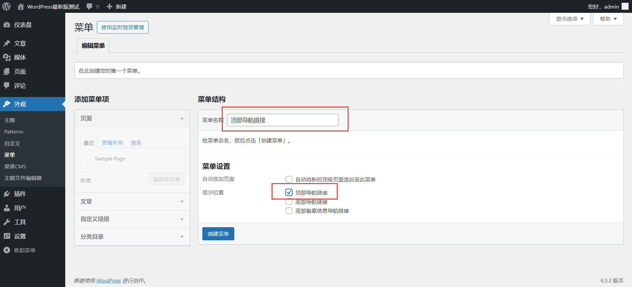This screenshot has width=632, height=287.
Task: Check the Sample Page checkbox
Action: 88,158
